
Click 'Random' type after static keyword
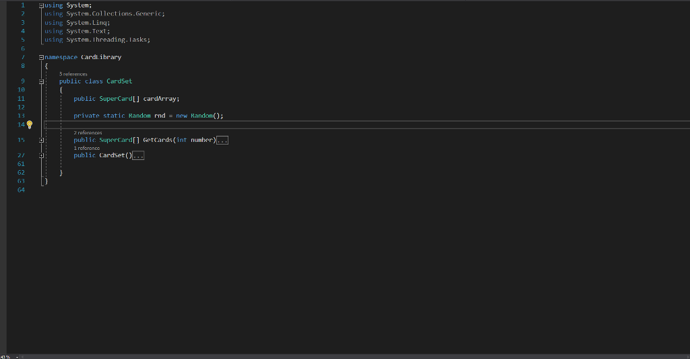click(x=139, y=116)
